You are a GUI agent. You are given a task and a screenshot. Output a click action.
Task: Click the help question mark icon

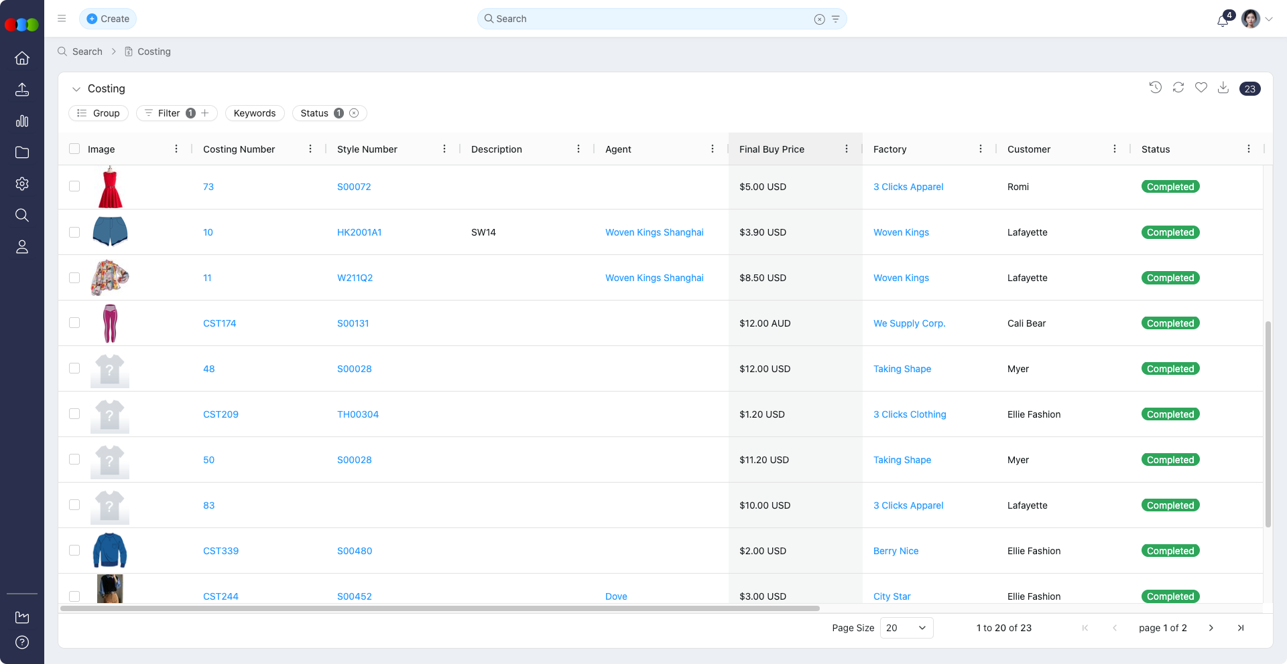pos(22,643)
